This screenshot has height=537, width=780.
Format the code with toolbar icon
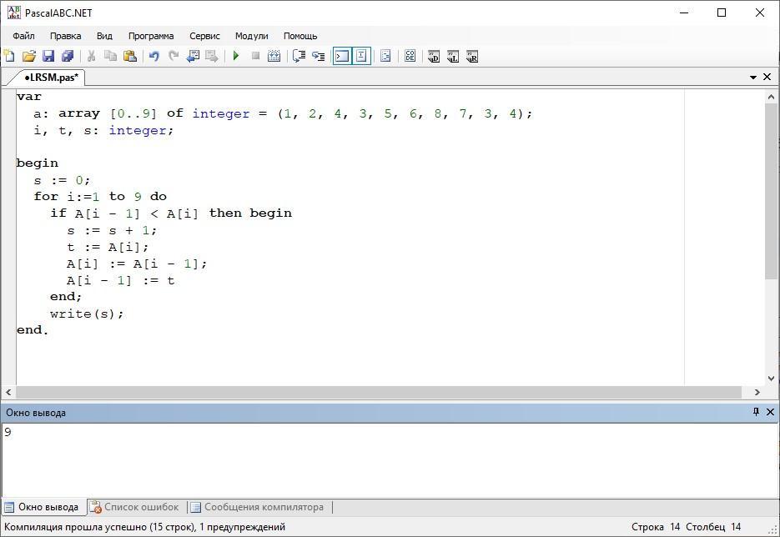click(385, 56)
